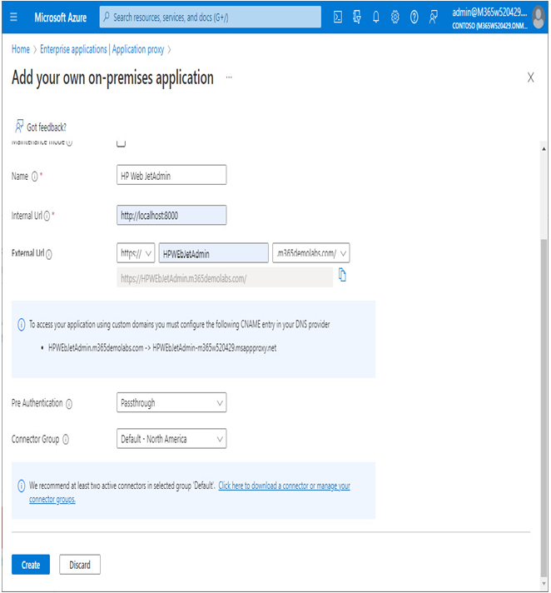Open the Help question mark icon
Viewport: 551px width, 593px height.
(414, 17)
